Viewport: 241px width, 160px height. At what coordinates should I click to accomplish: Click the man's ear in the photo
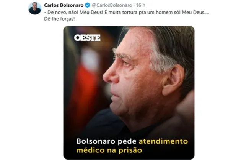pyautogui.click(x=173, y=80)
